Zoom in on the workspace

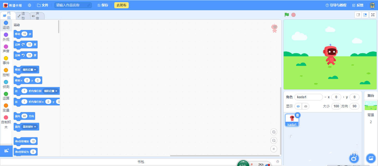tap(274, 132)
